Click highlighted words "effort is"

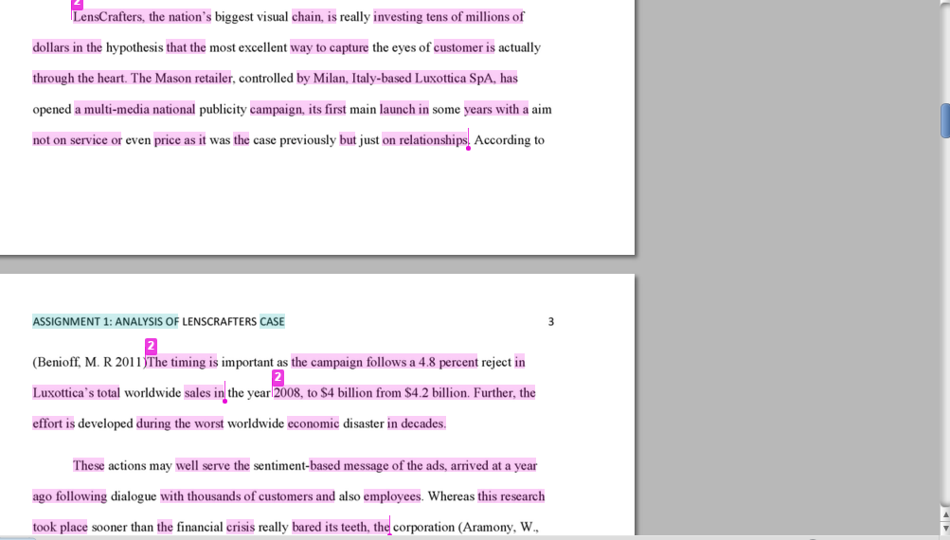pos(53,423)
